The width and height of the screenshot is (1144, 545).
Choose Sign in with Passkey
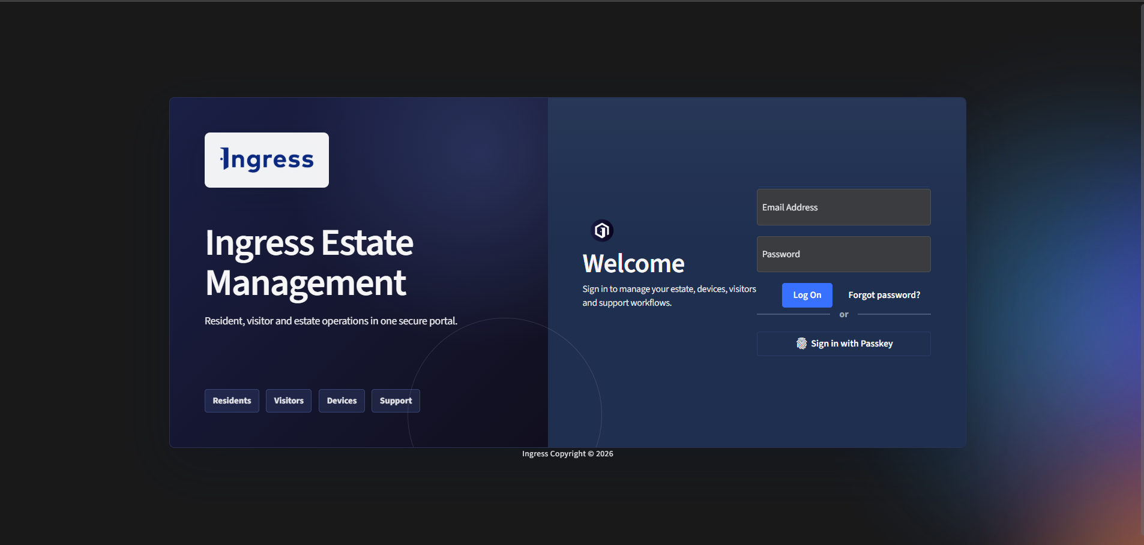(843, 344)
